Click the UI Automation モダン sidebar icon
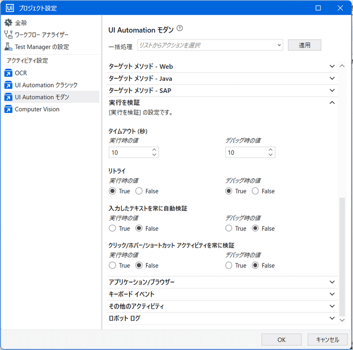The image size is (353, 350). tap(8, 97)
